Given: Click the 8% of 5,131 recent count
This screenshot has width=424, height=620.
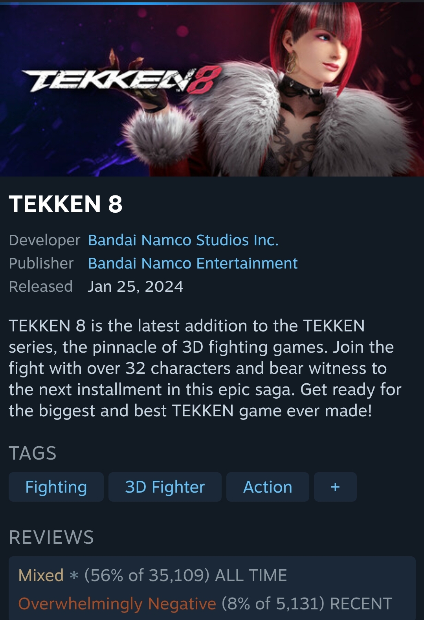Looking at the screenshot, I should (273, 604).
